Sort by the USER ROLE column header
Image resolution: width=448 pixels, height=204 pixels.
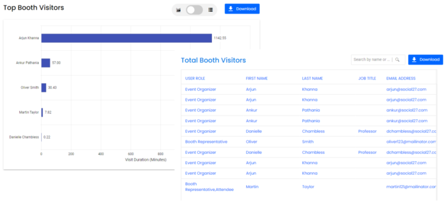point(195,78)
